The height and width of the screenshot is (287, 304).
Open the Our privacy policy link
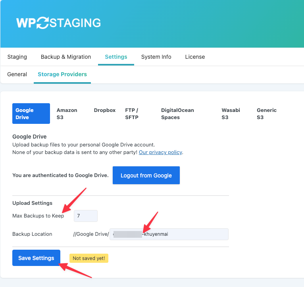[160, 152]
